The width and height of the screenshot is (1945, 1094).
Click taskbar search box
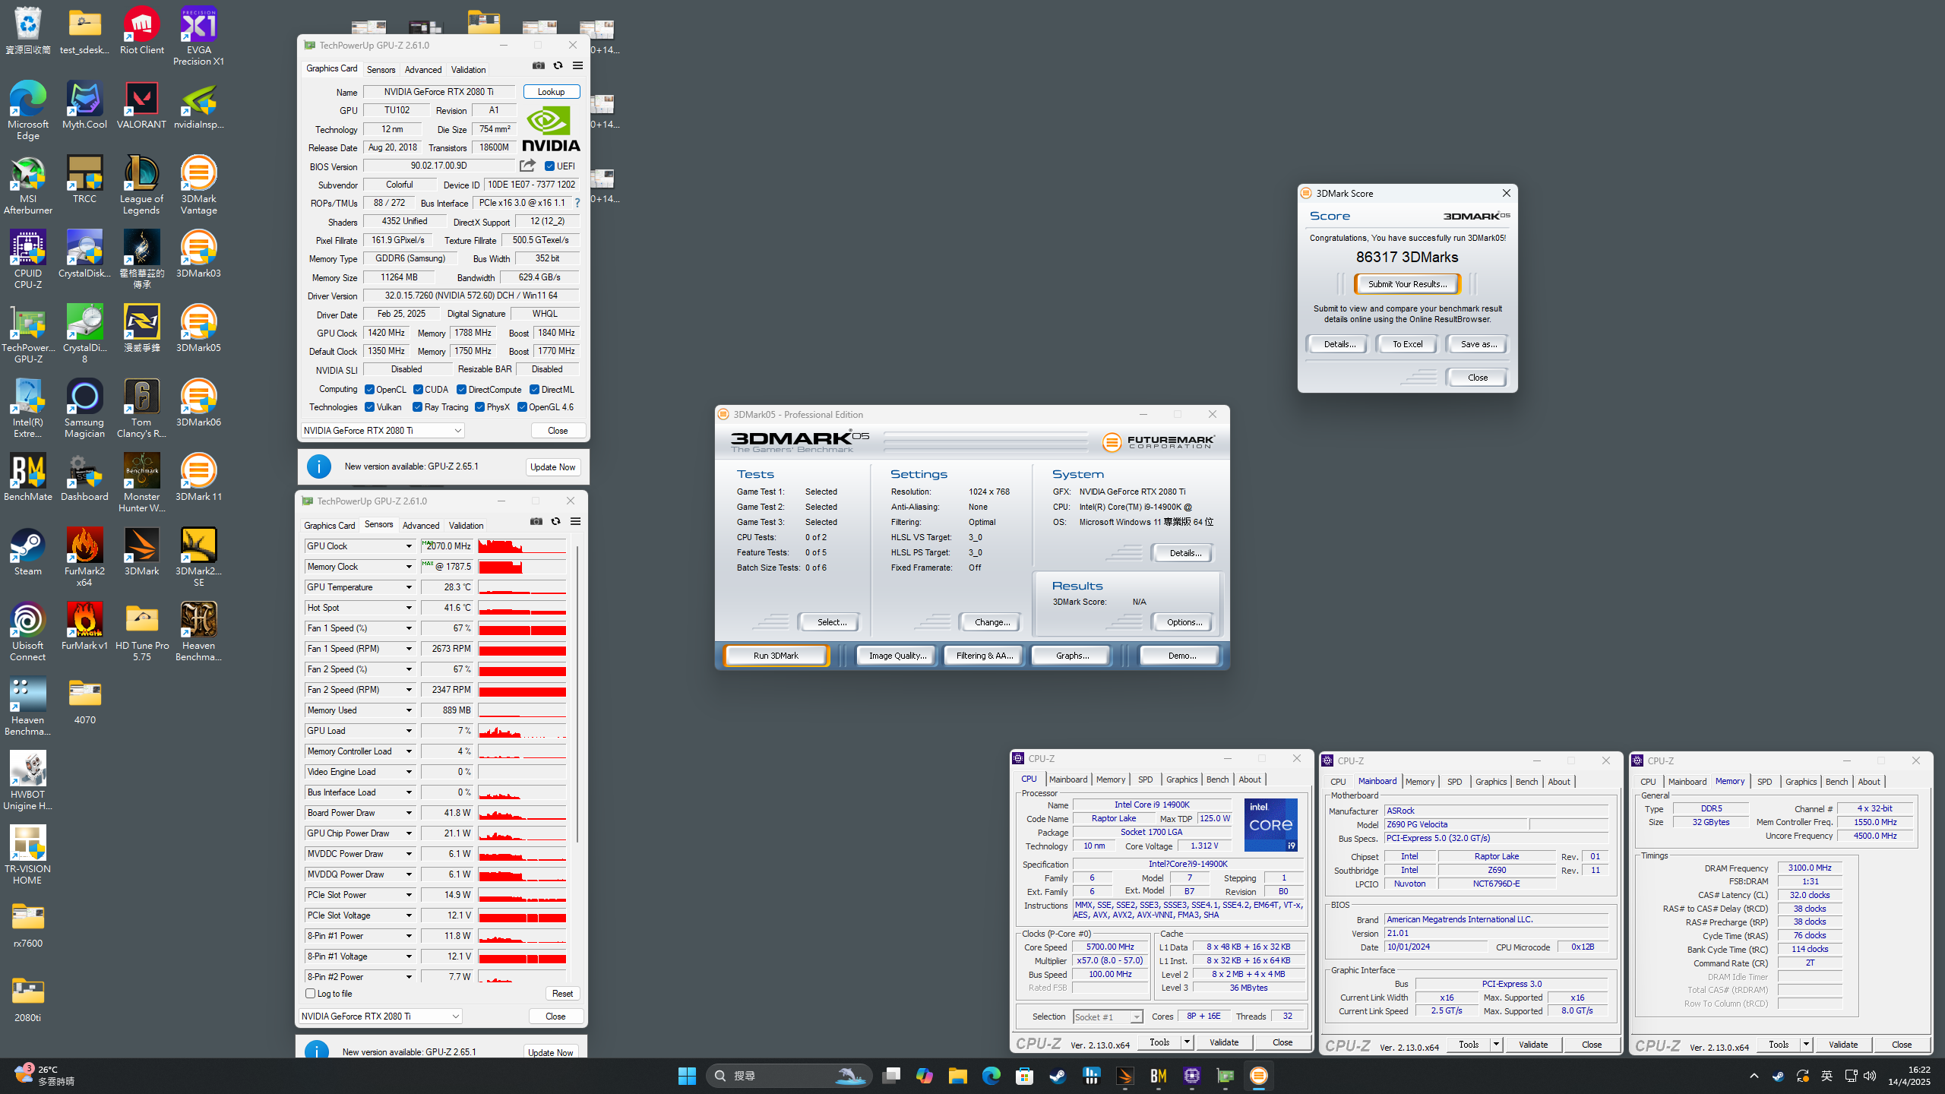click(x=789, y=1075)
